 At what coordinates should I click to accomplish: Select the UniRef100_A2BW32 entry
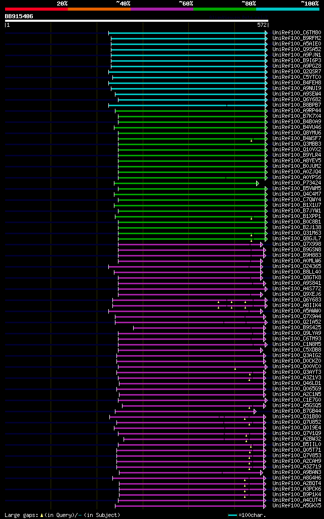[297, 439]
